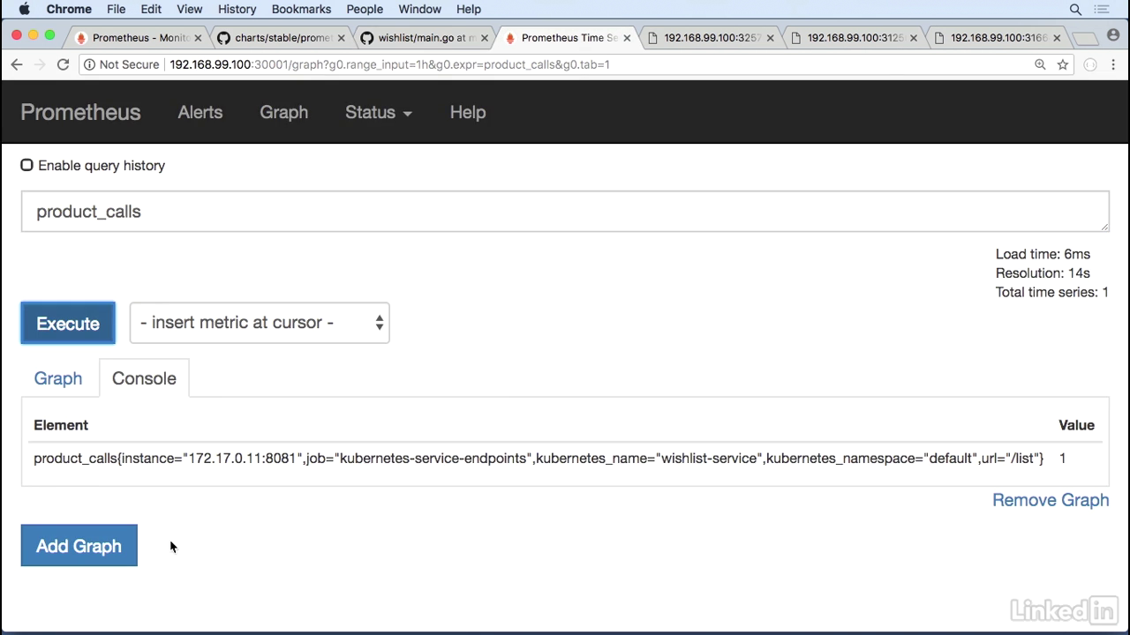The width and height of the screenshot is (1130, 635).
Task: Open Spotlight search in menu bar
Action: [x=1075, y=9]
